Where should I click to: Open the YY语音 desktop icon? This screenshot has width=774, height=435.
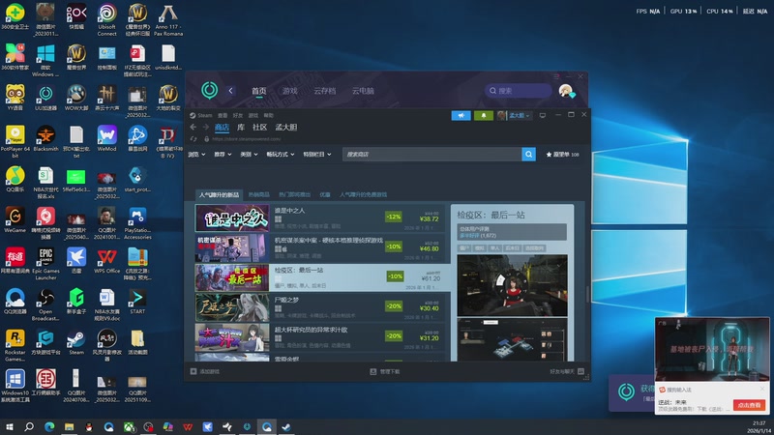coord(15,98)
